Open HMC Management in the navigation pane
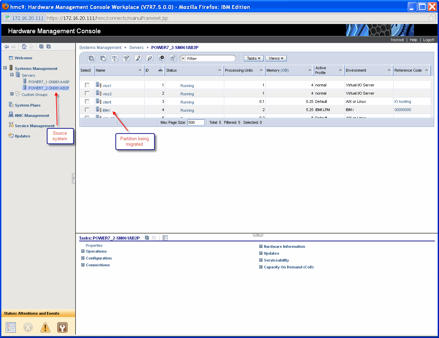 pyautogui.click(x=32, y=116)
